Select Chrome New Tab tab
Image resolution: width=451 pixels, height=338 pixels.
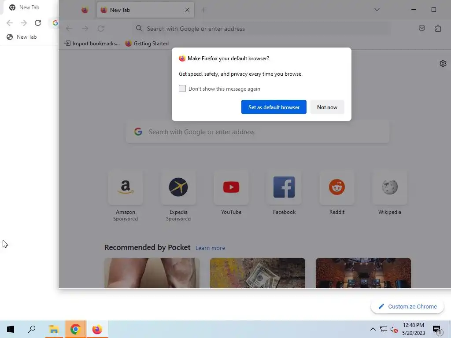click(29, 7)
